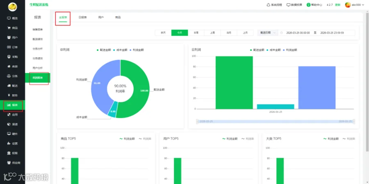Select the 昨天 date range button
Viewport: 369px width, 184px height.
(163, 33)
